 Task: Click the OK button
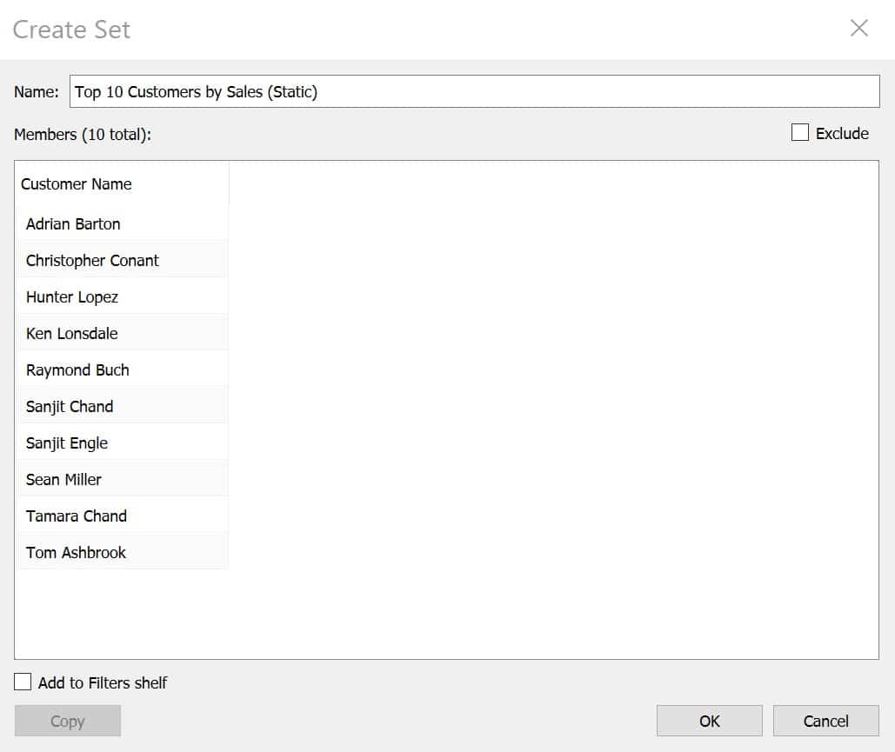709,721
